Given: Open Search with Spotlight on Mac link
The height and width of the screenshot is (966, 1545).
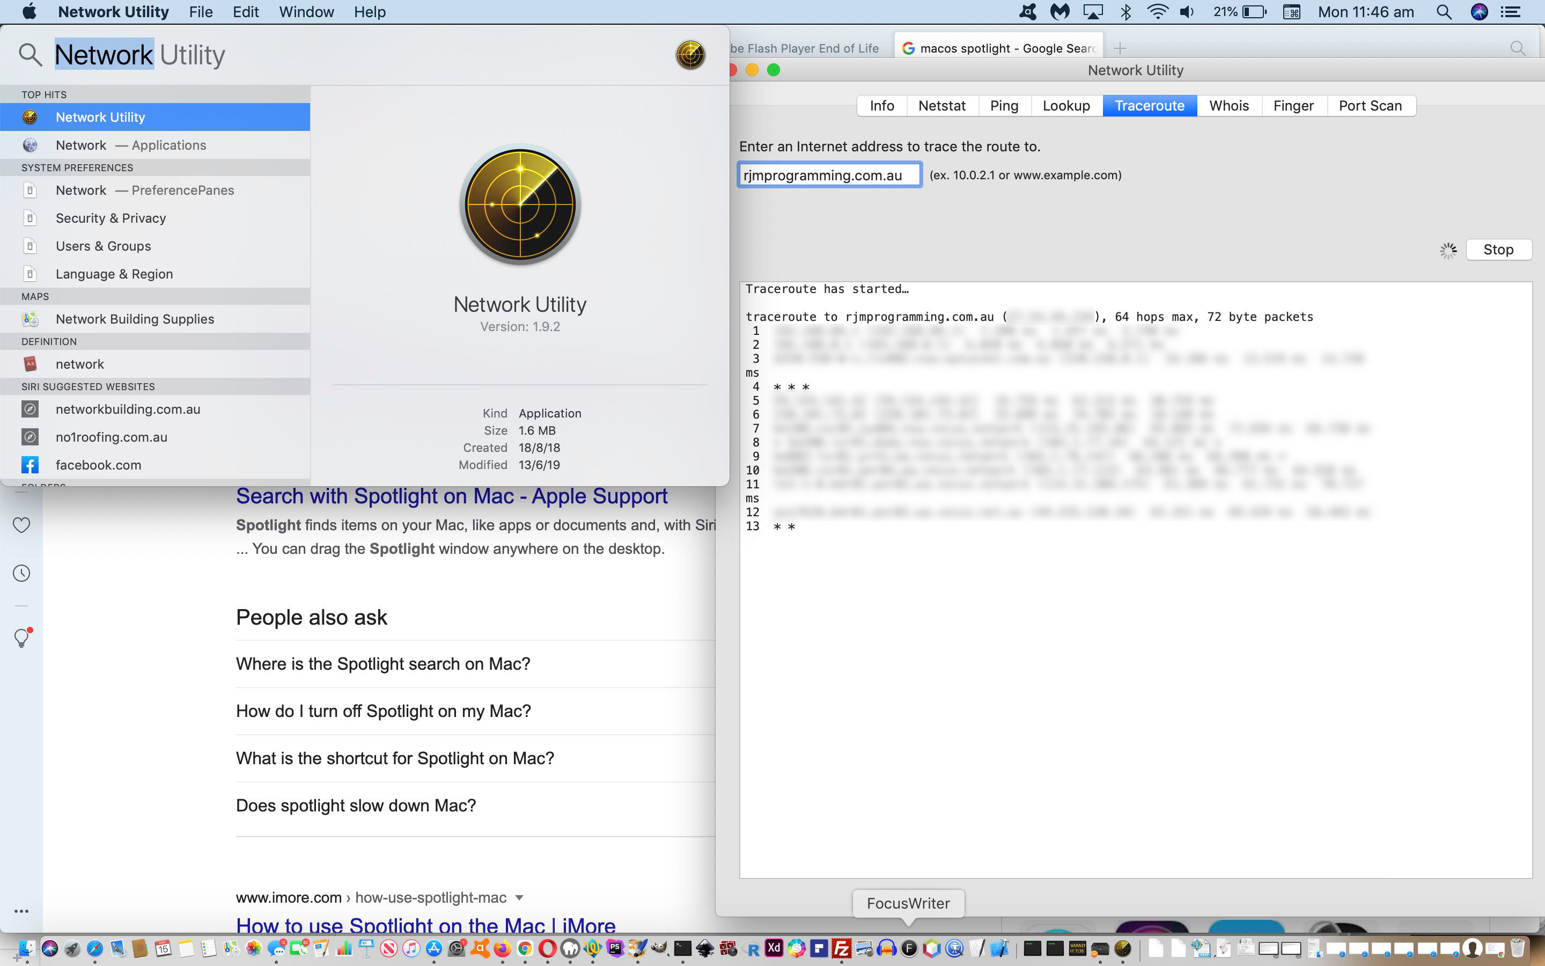Looking at the screenshot, I should [x=451, y=496].
